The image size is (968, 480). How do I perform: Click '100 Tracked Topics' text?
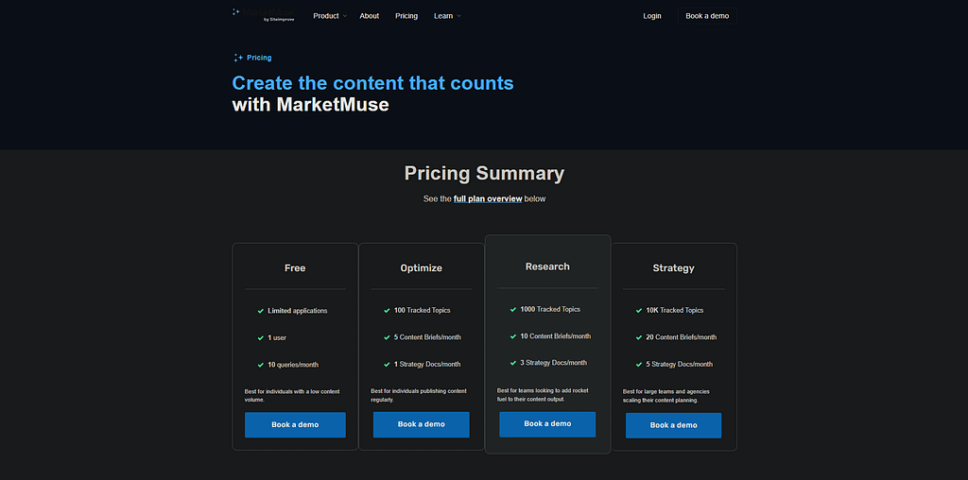pyautogui.click(x=423, y=310)
